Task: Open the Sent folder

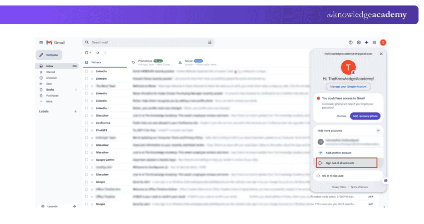Action: point(49,84)
